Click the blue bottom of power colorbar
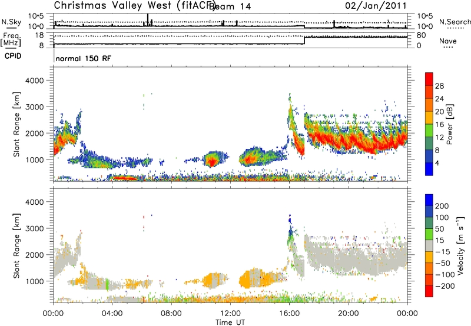 point(429,169)
